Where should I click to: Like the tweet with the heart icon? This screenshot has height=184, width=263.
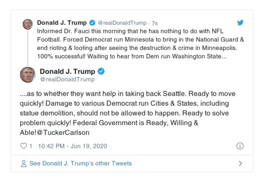coord(23,146)
